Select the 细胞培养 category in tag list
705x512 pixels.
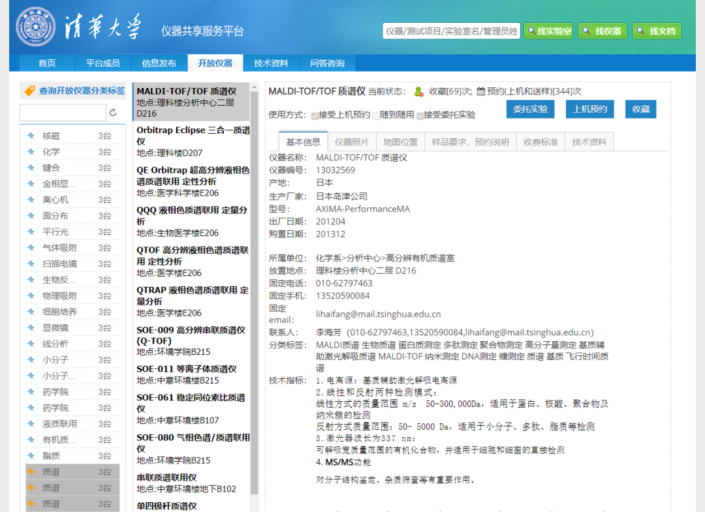pos(59,312)
